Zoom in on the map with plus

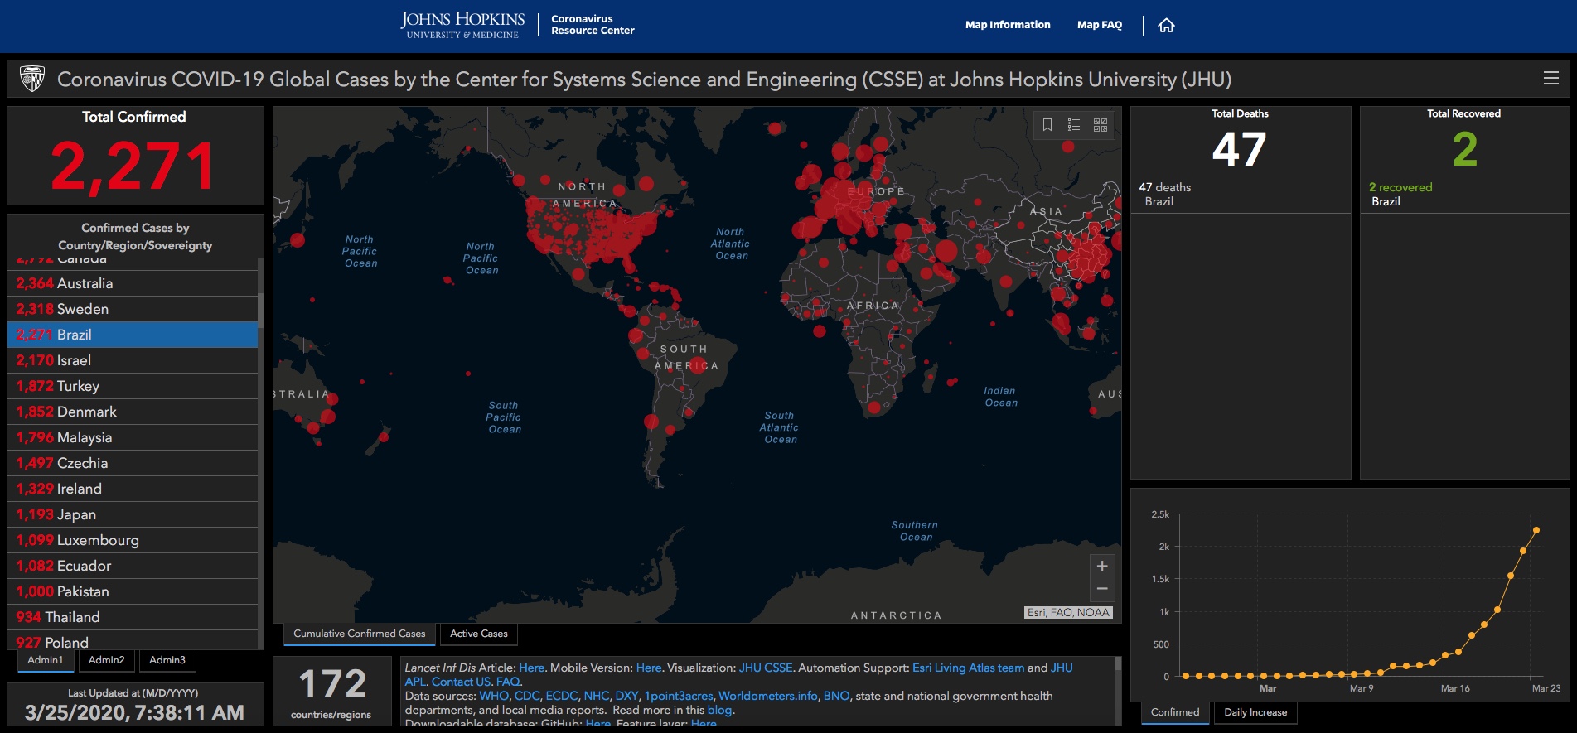pyautogui.click(x=1102, y=567)
